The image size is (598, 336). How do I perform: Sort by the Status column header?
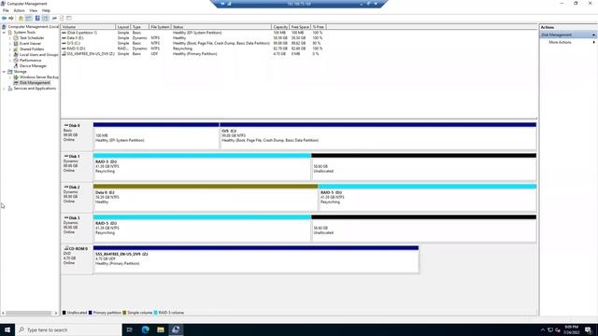(221, 27)
